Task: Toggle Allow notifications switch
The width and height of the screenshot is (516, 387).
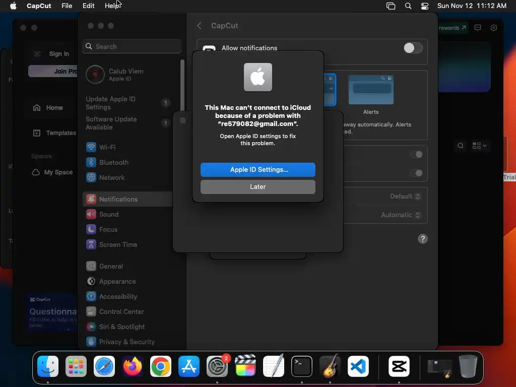Action: [x=413, y=48]
